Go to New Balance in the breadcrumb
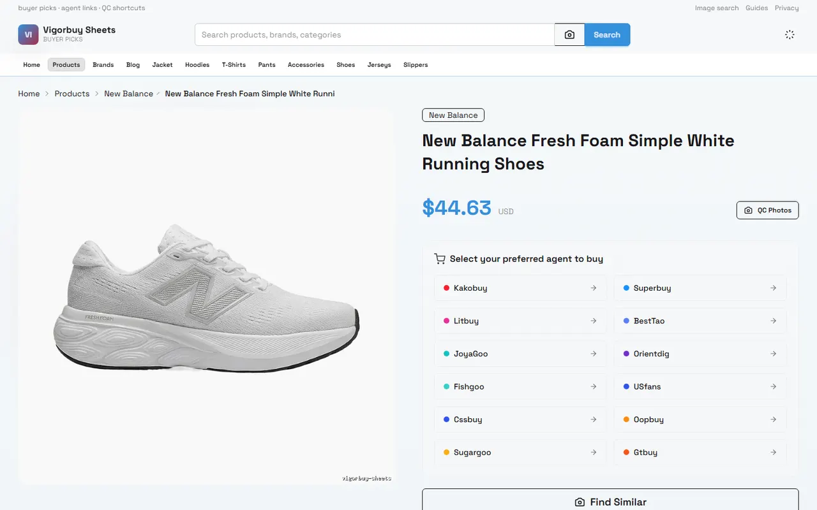Screen dimensions: 817x510 [x=128, y=94]
